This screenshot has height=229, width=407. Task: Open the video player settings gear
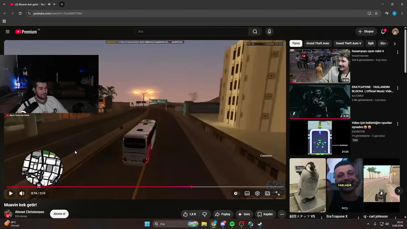pyautogui.click(x=257, y=193)
